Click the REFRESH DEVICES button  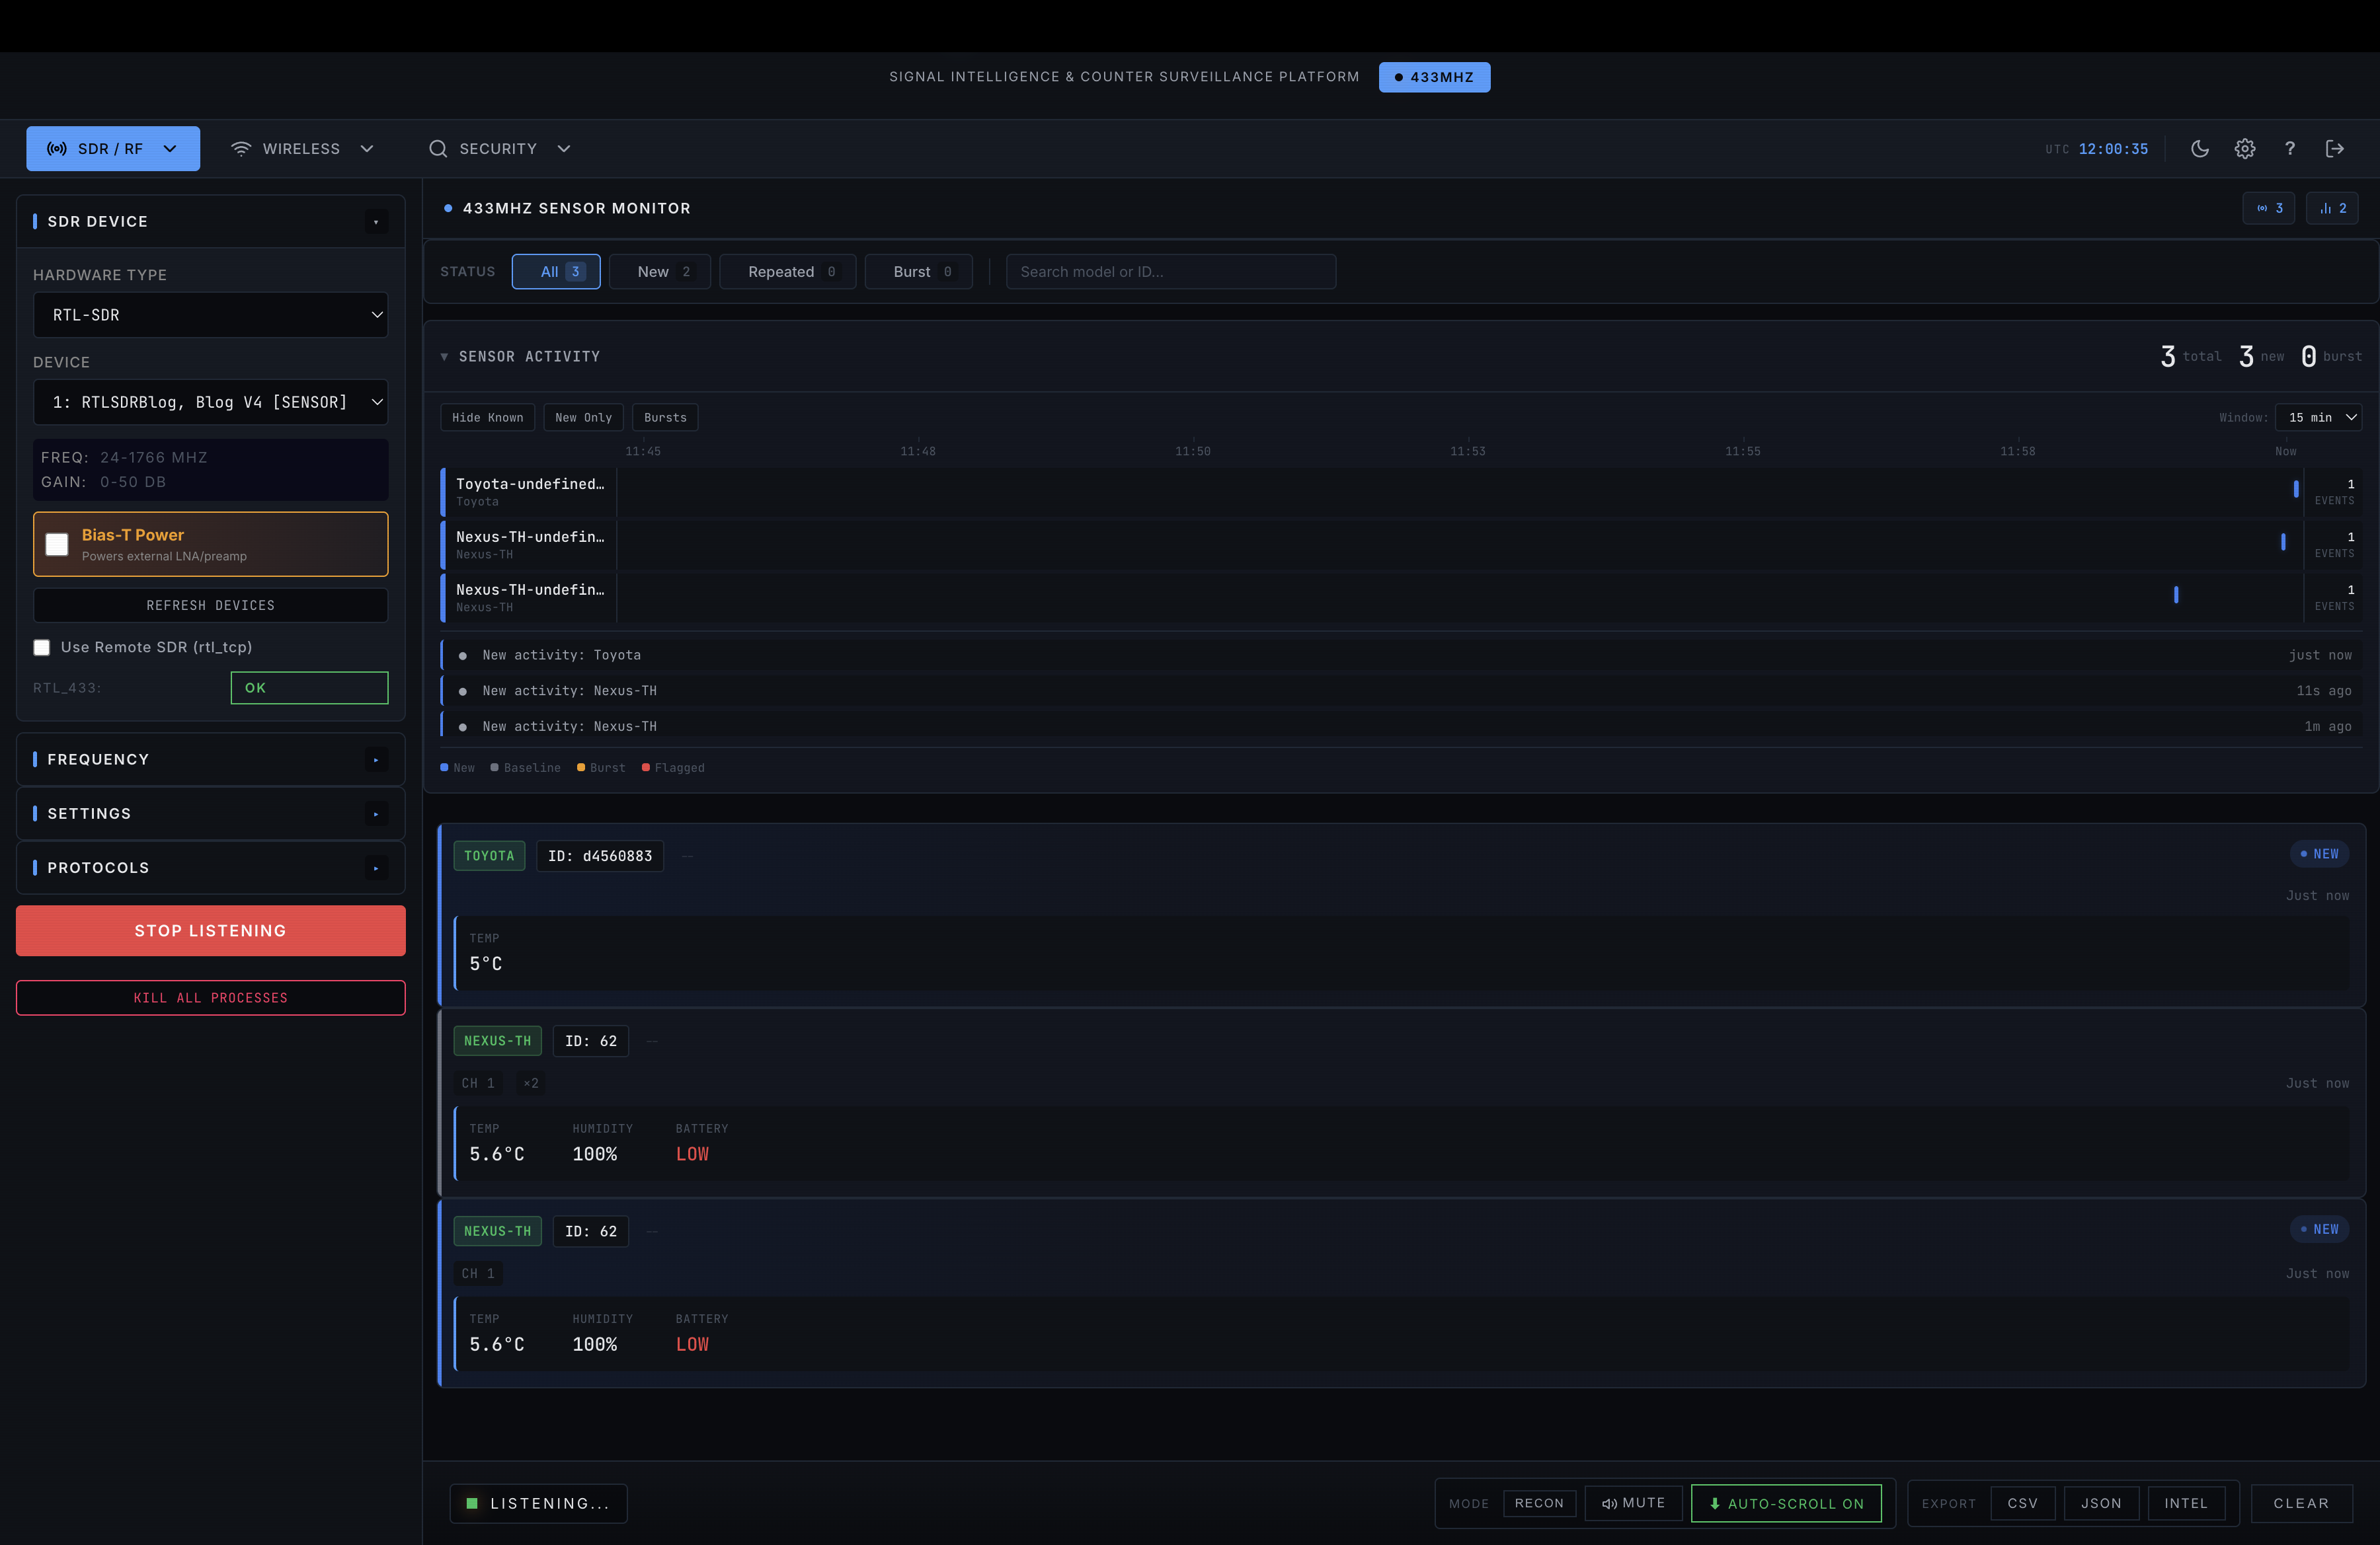point(210,605)
